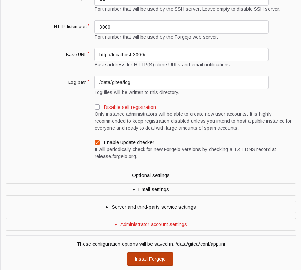The image size is (302, 270).
Task: Uncheck the Enable update checker checkbox
Action: coord(97,142)
